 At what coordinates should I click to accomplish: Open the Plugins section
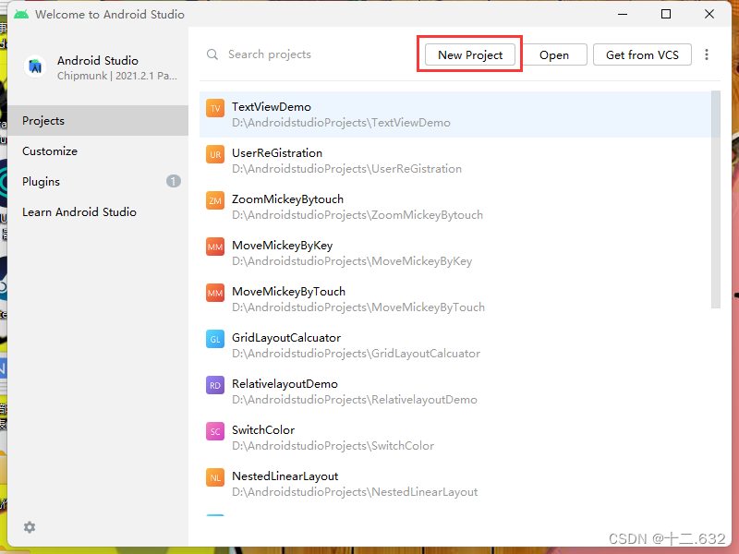click(98, 181)
